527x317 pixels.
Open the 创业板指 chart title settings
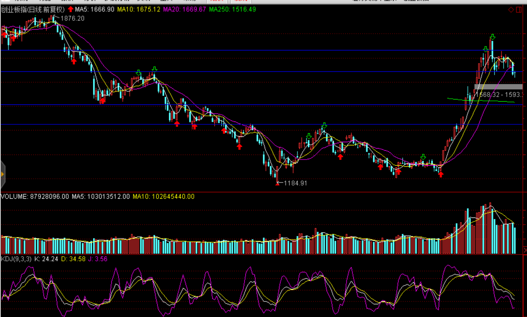[33, 10]
